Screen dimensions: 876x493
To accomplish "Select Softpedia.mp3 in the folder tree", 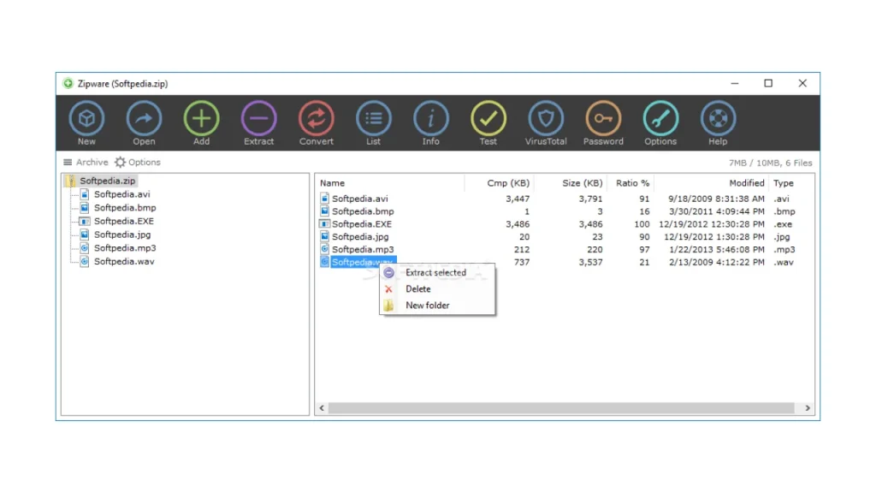I will pyautogui.click(x=125, y=247).
